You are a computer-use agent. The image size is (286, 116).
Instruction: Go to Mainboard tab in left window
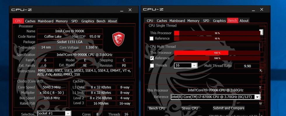coord(46,21)
